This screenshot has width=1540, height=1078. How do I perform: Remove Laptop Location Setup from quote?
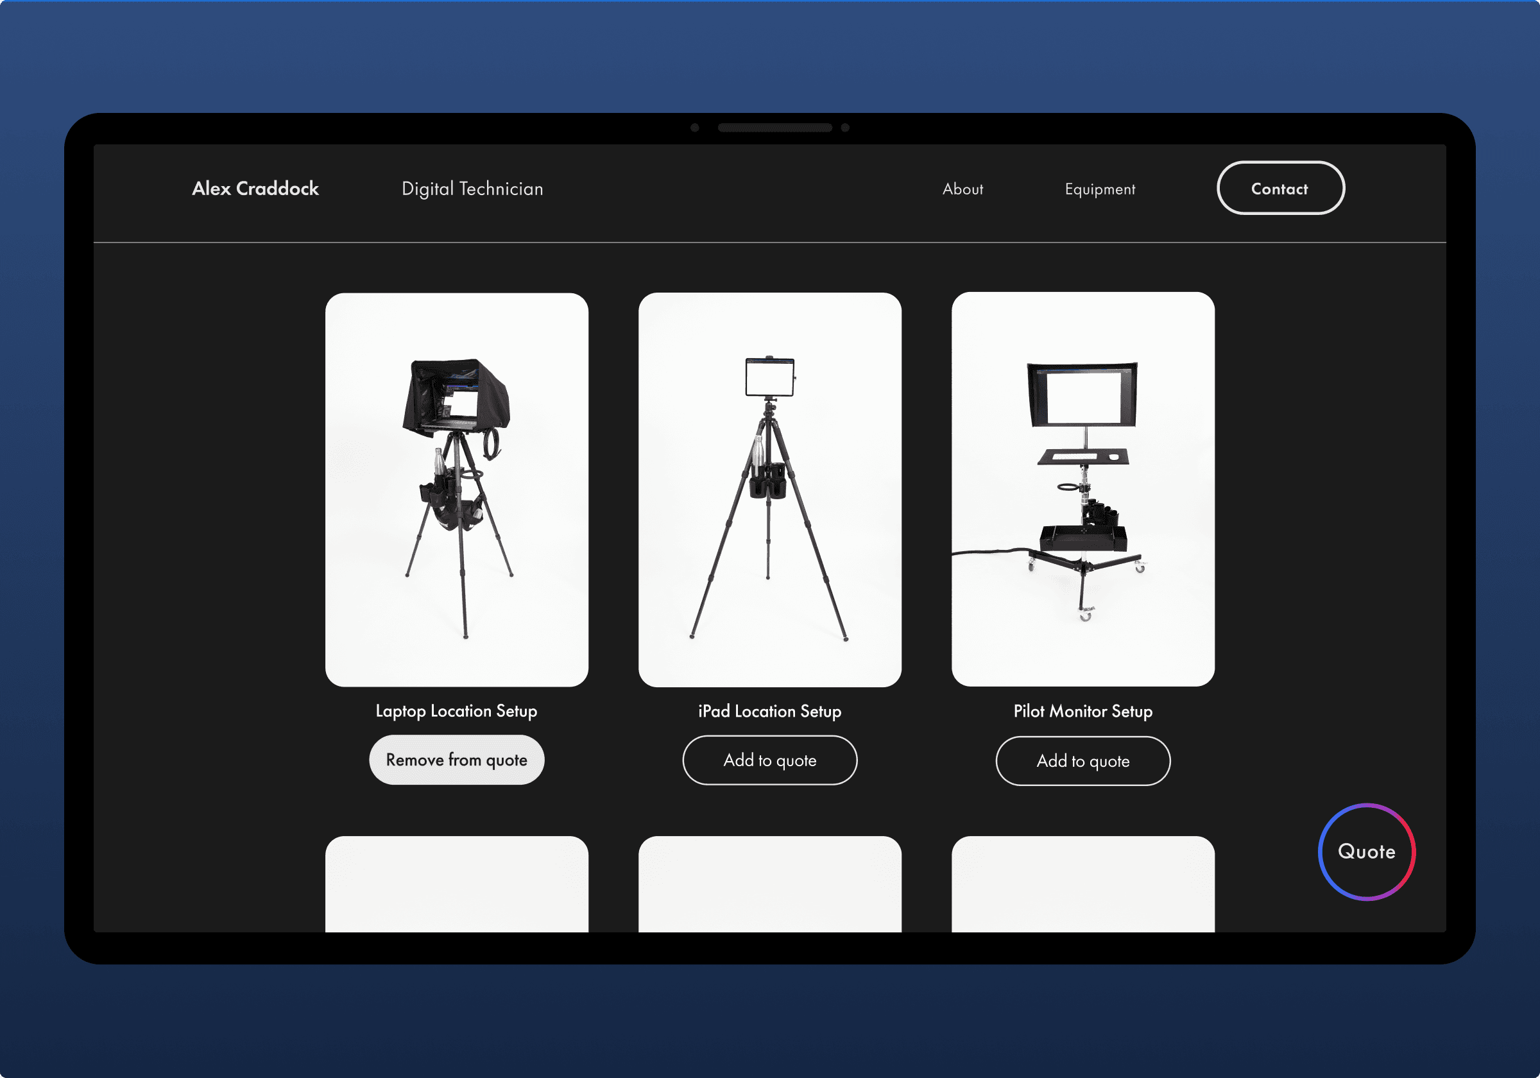coord(456,760)
